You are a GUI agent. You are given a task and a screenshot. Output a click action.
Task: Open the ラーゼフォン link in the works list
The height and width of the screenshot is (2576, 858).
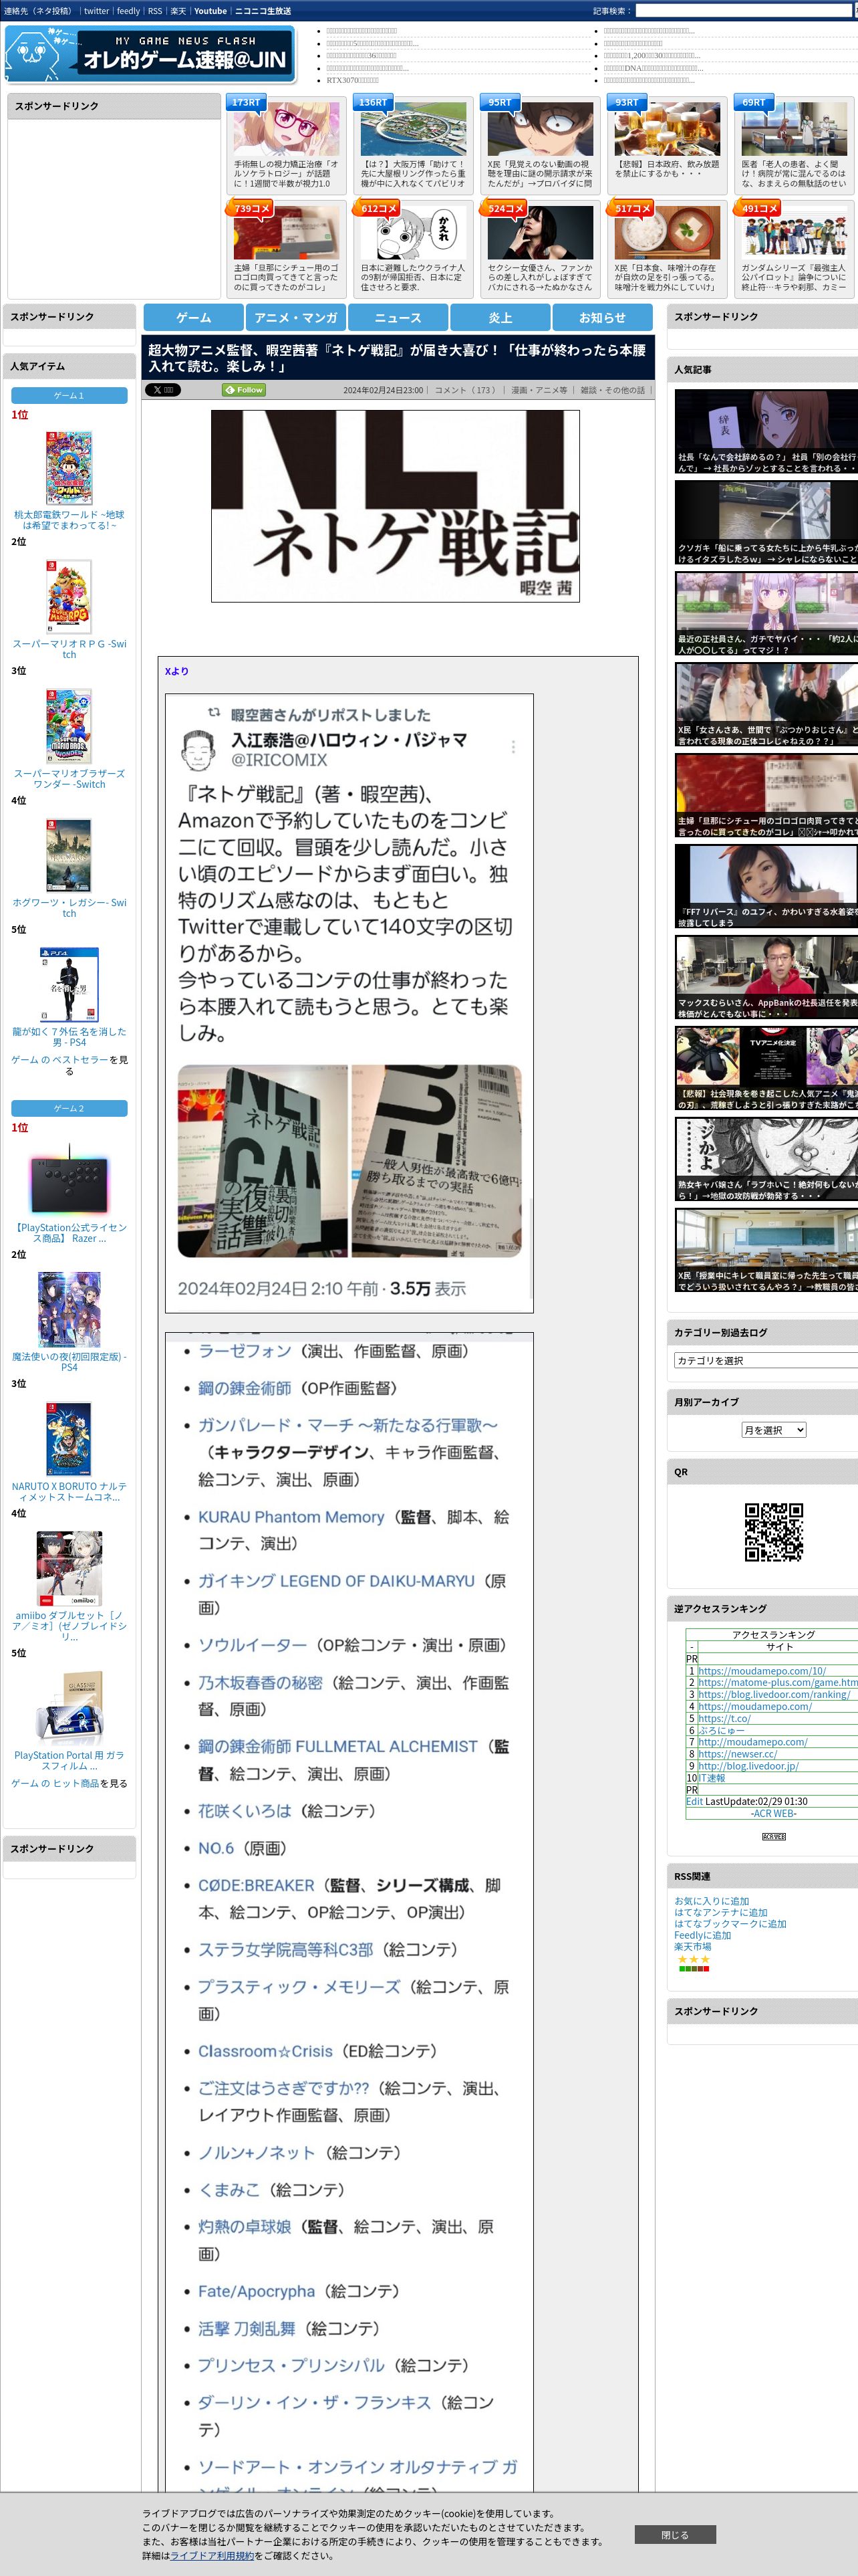click(245, 1351)
